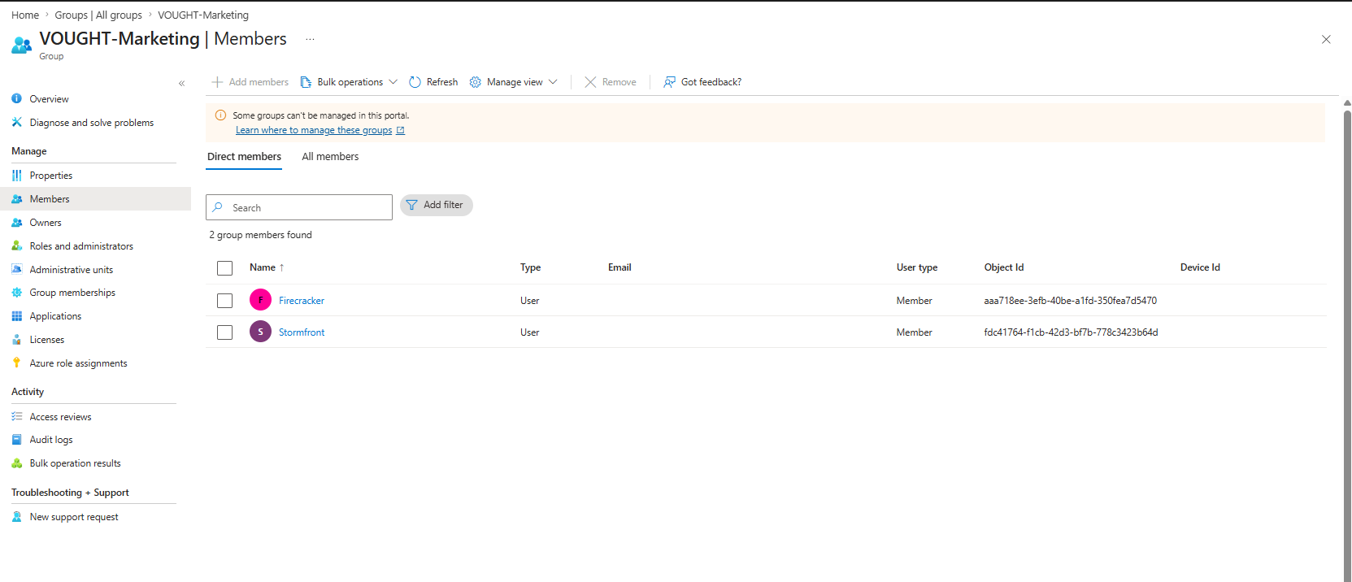Image resolution: width=1352 pixels, height=582 pixels.
Task: Click the Got feedback person icon
Action: point(669,82)
